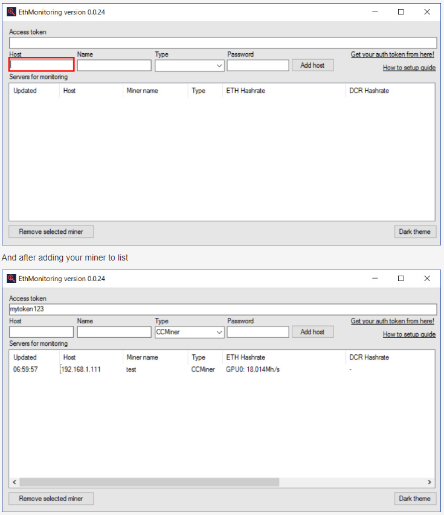
Task: Click Remove selected miner in lower window
Action: pos(51,498)
